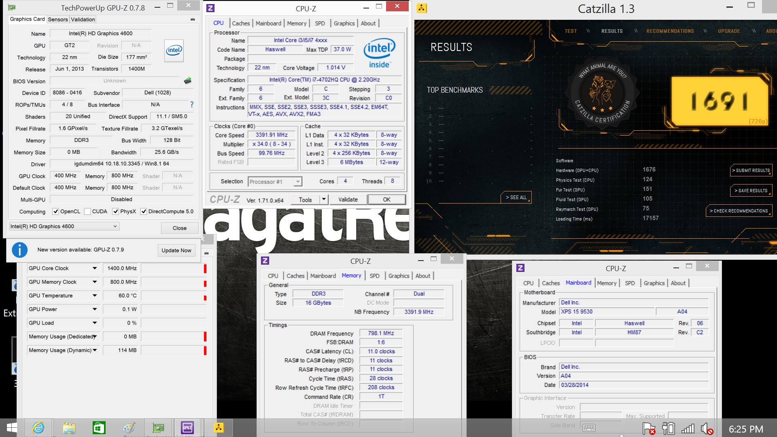Click the GPU Temperature sensor graph
777x437 pixels.
click(x=174, y=296)
